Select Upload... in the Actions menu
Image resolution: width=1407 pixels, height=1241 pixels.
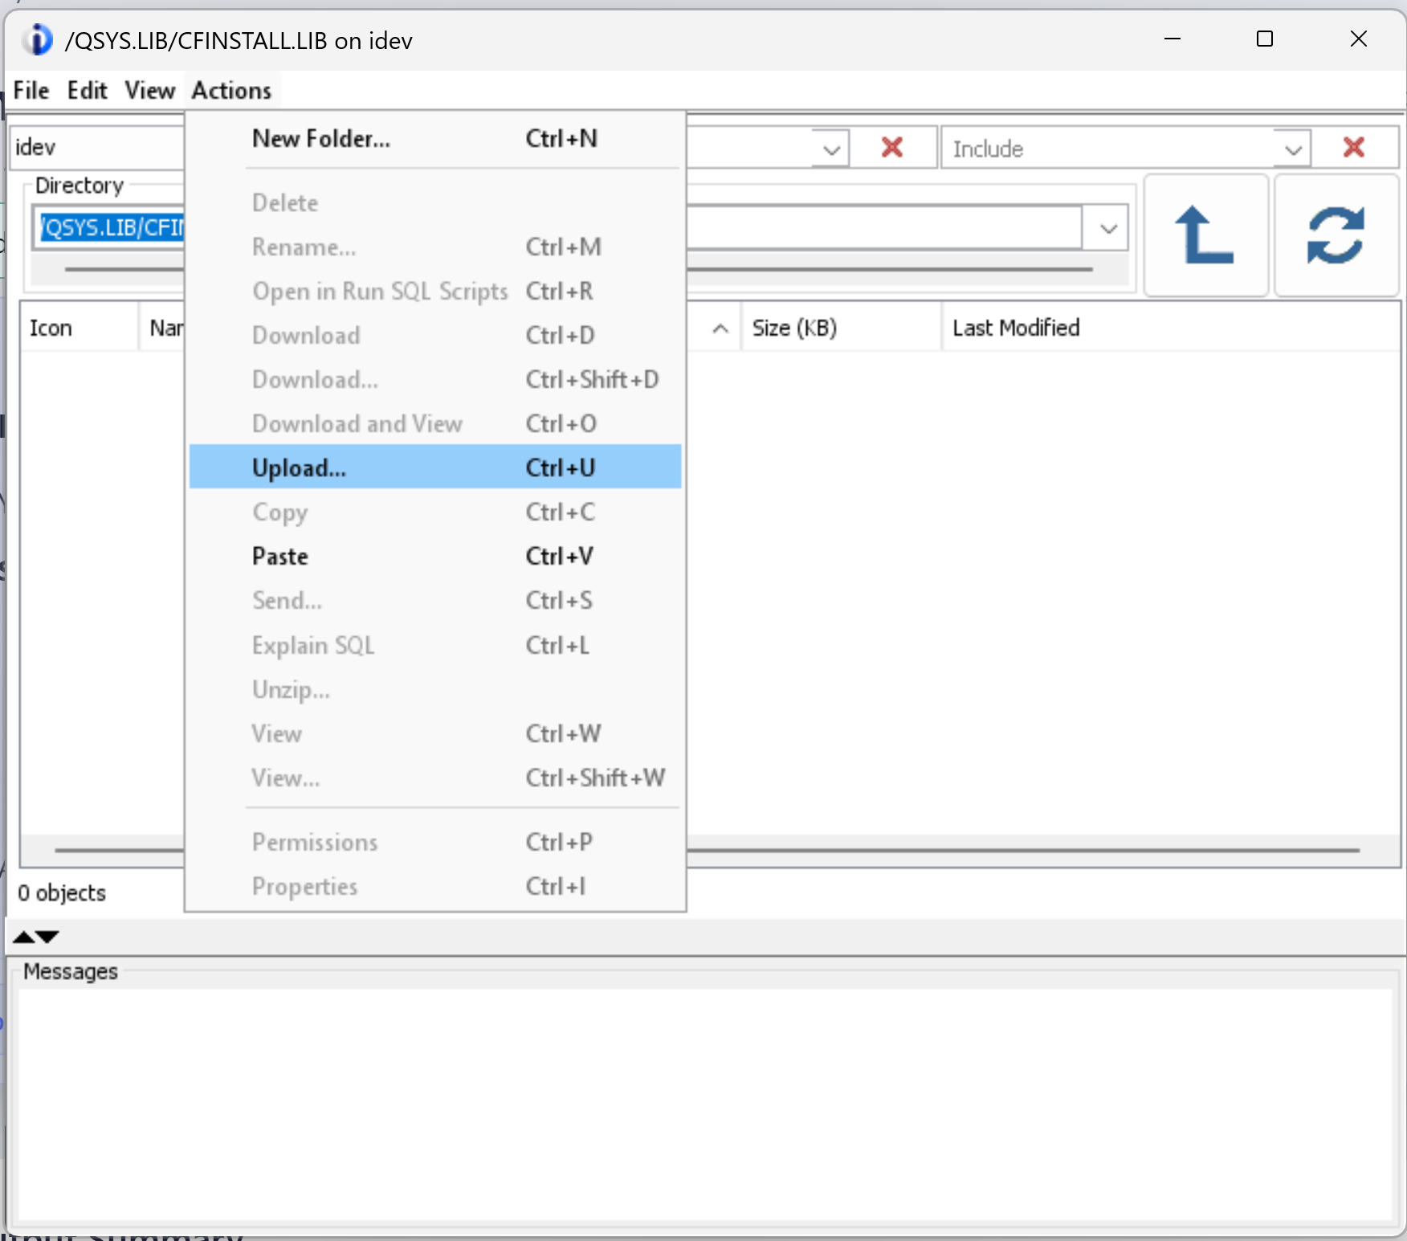[435, 467]
